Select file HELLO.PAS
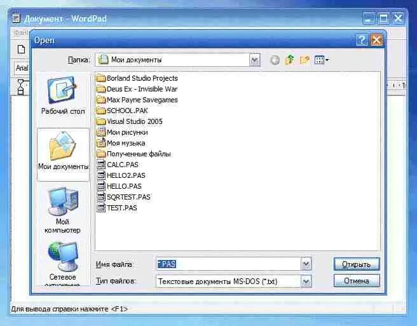417x326 pixels. (x=119, y=186)
